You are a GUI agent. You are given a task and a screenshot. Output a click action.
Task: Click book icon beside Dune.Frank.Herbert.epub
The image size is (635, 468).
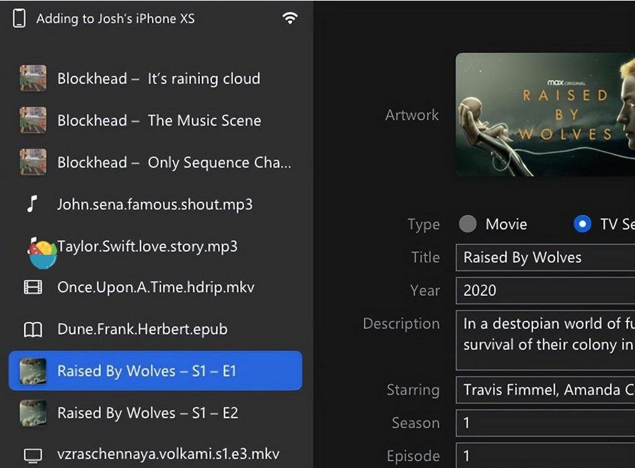pos(33,329)
